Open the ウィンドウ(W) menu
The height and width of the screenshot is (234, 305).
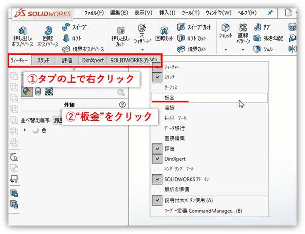(219, 13)
